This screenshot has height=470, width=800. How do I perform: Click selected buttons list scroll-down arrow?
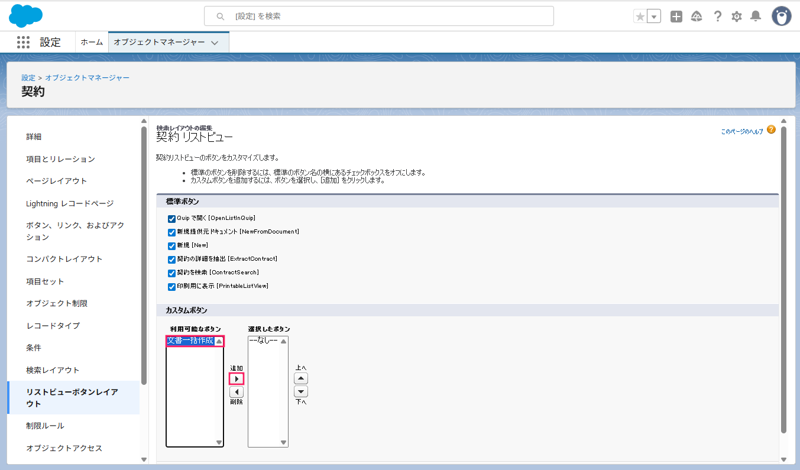283,442
